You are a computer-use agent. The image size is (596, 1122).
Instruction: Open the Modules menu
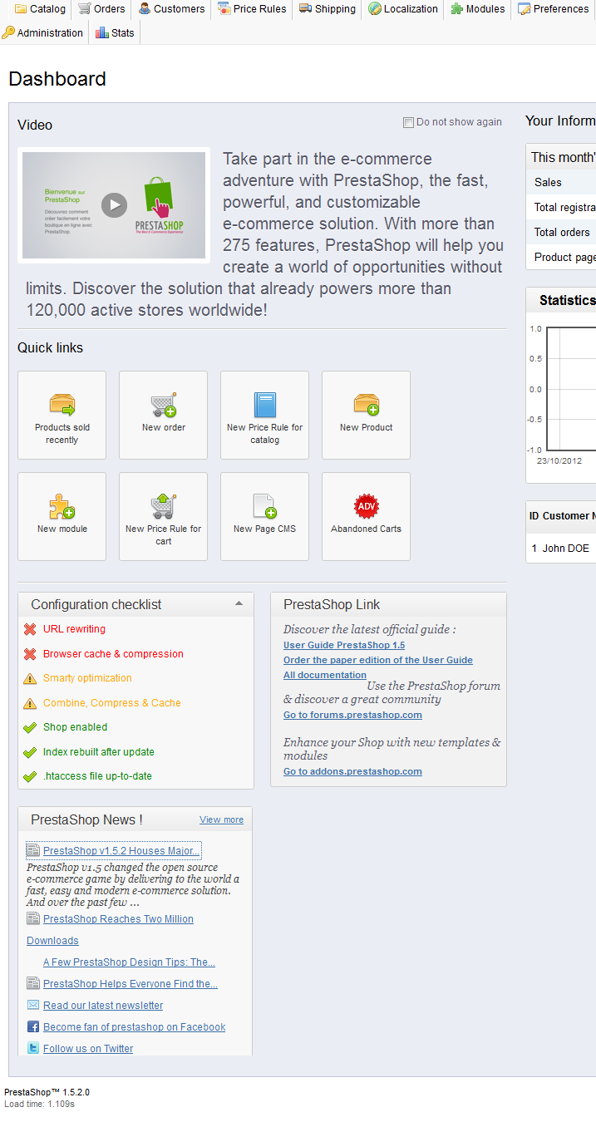coord(478,9)
